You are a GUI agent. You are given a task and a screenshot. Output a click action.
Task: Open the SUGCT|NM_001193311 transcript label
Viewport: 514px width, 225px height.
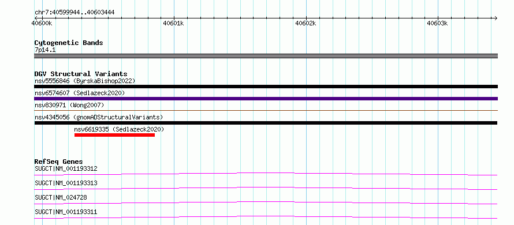tap(66, 212)
